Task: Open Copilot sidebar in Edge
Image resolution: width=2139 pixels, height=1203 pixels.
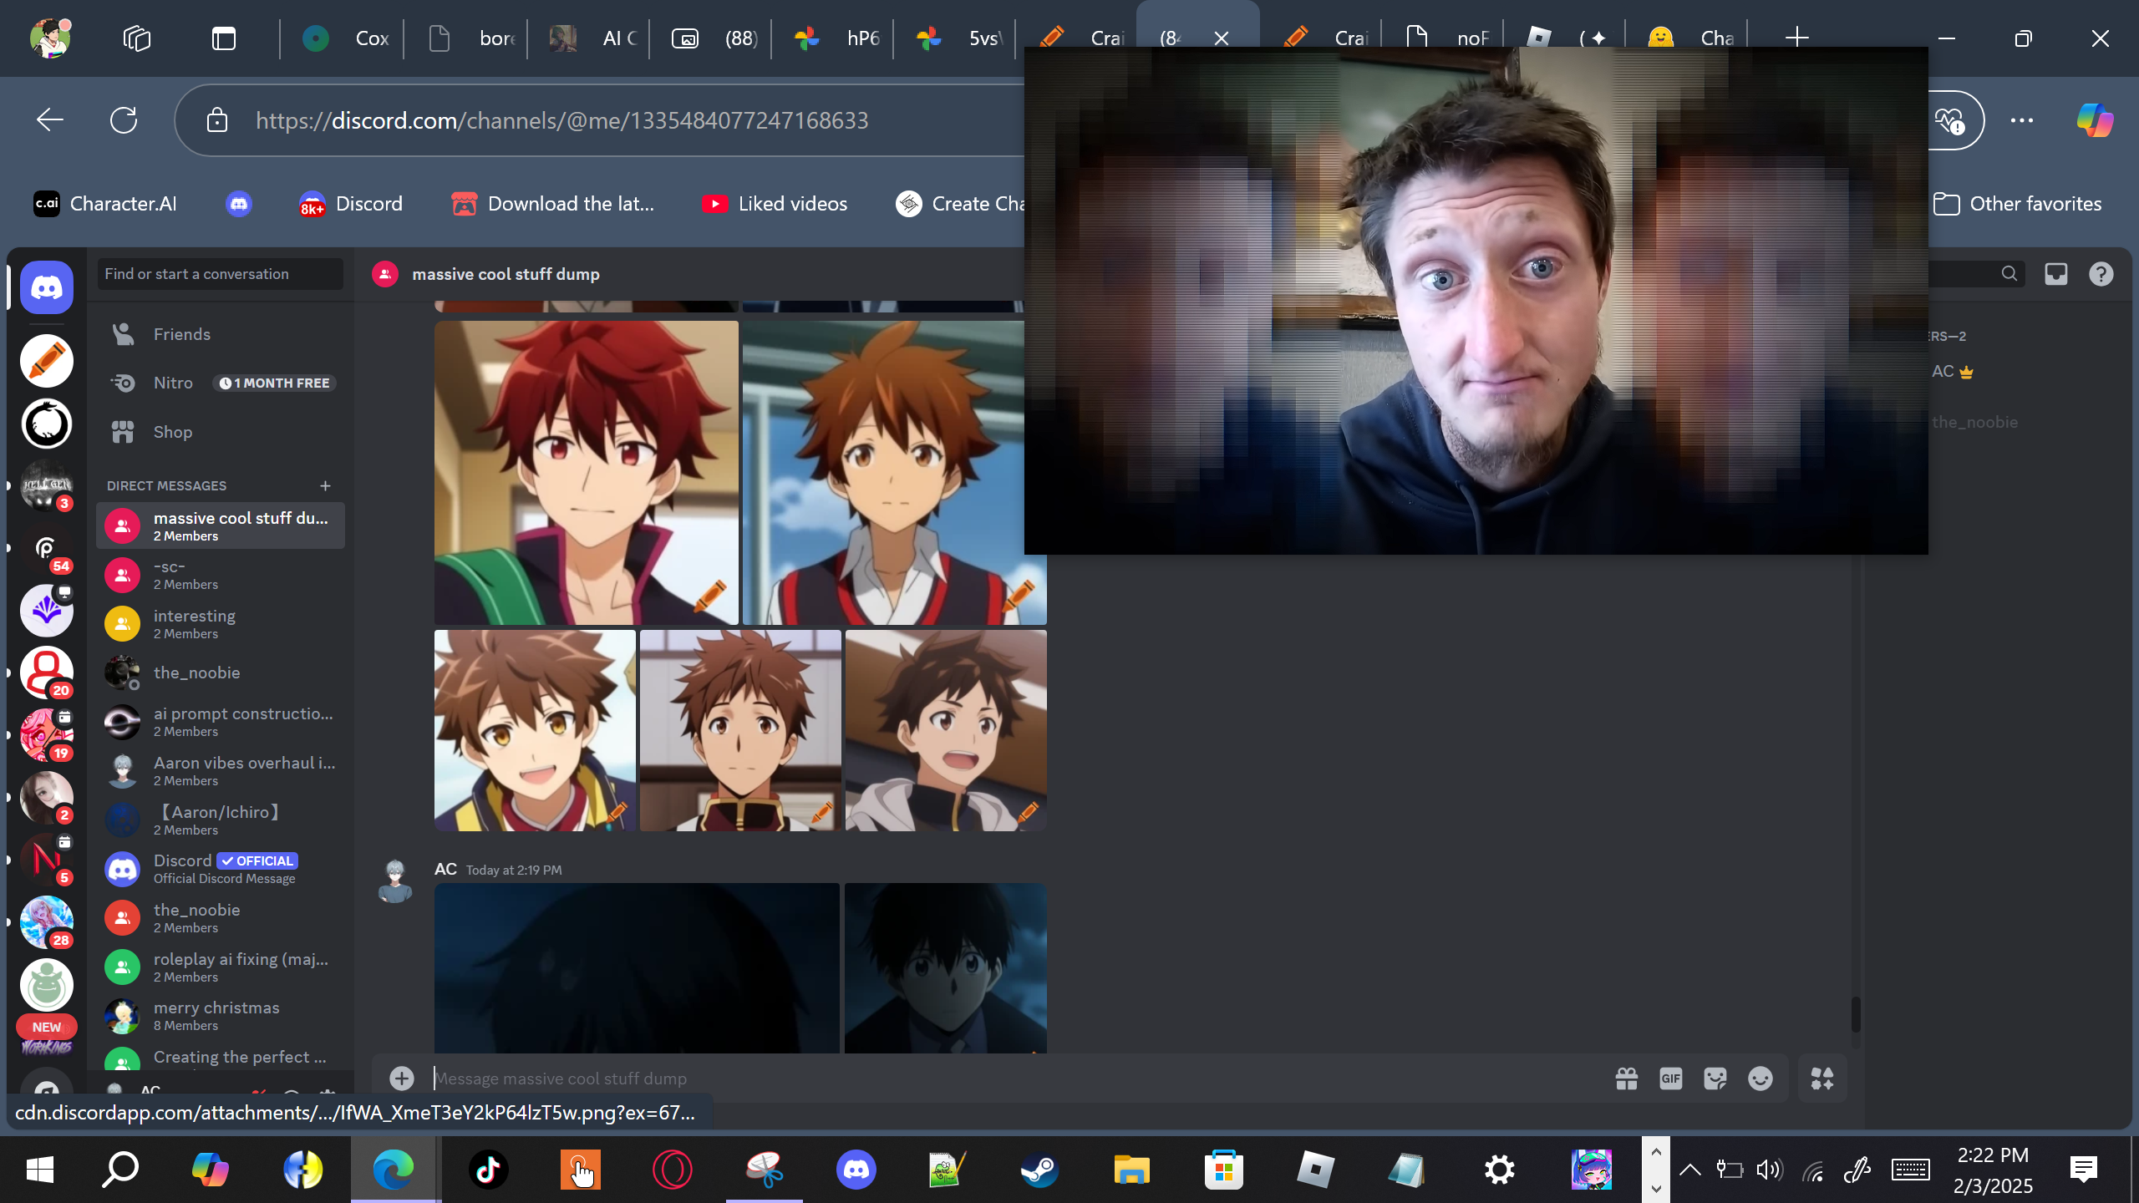Action: pyautogui.click(x=2096, y=120)
